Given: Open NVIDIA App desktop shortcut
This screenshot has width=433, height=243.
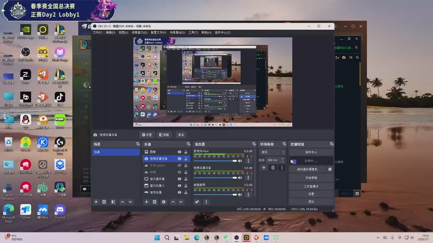Looking at the screenshot, I should coord(25,32).
